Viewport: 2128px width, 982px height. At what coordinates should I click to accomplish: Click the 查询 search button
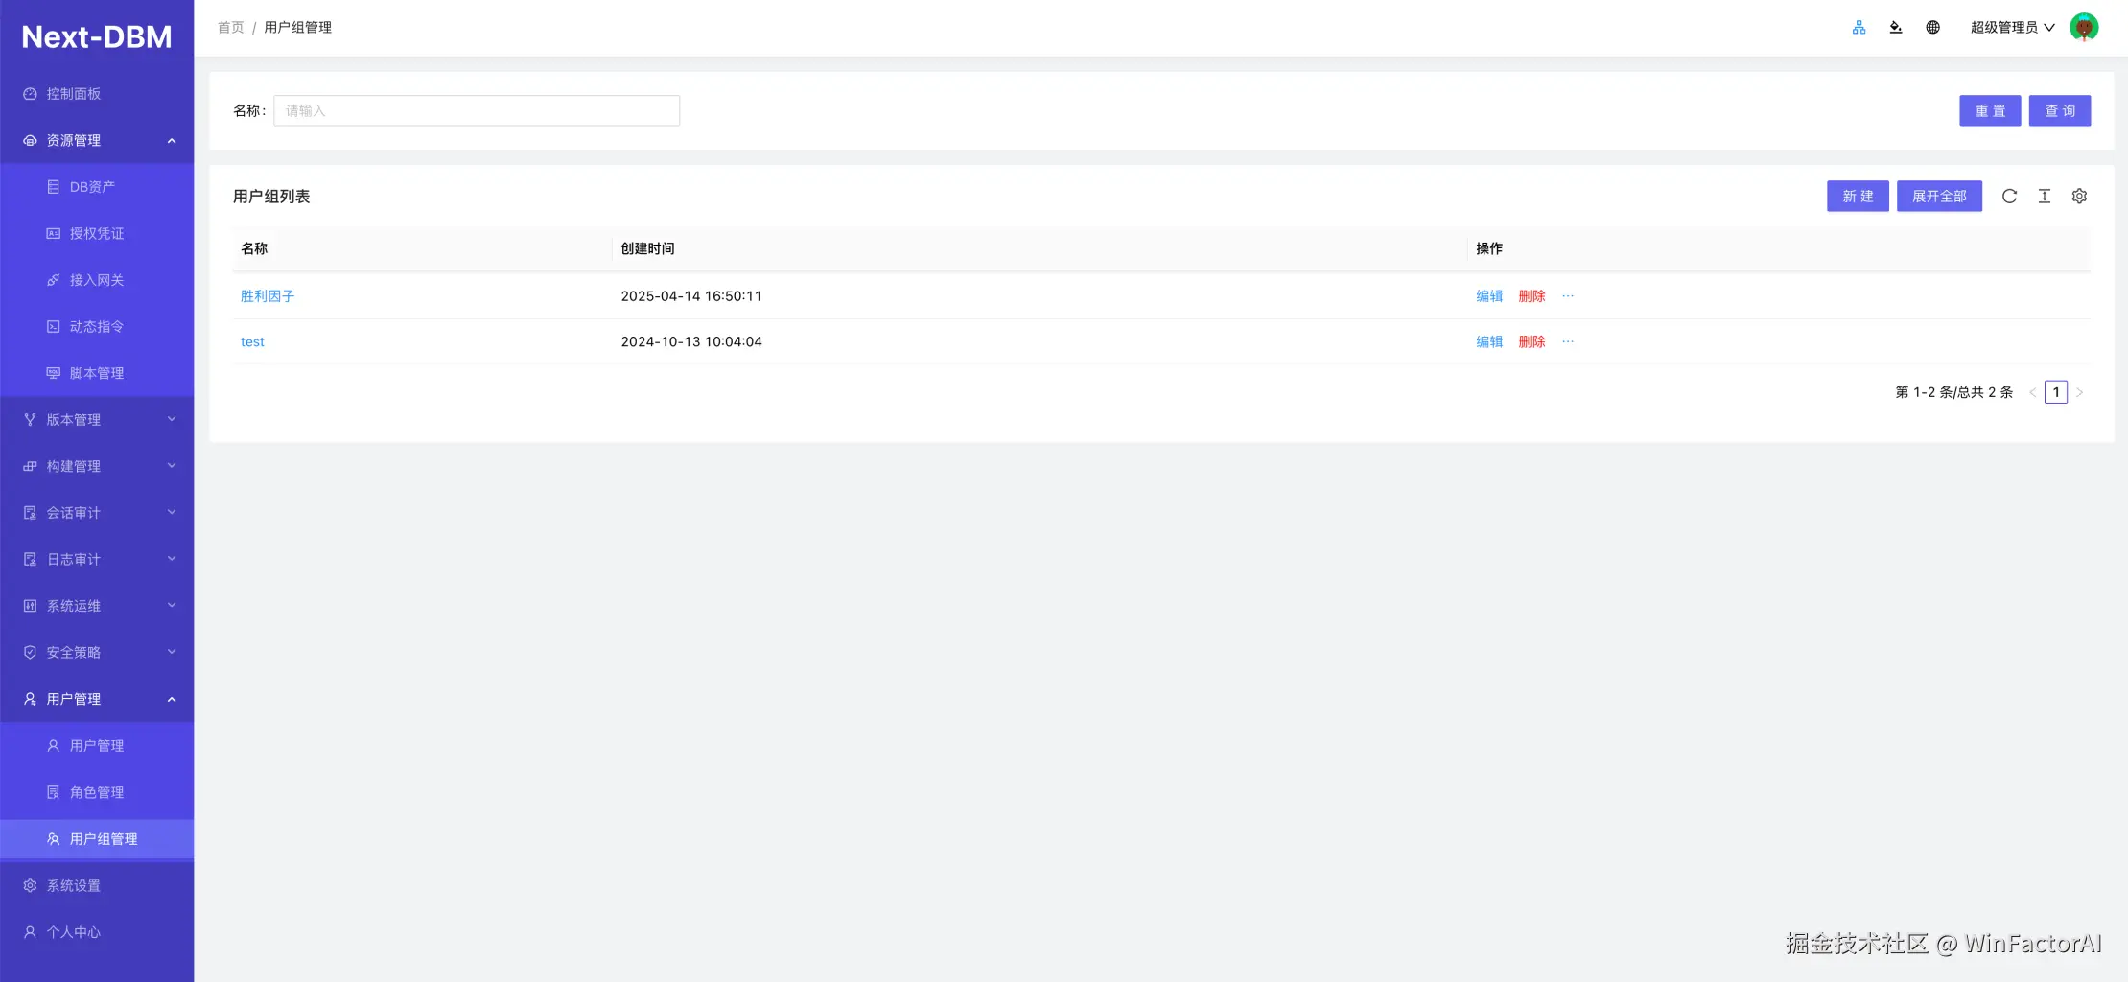[2059, 111]
